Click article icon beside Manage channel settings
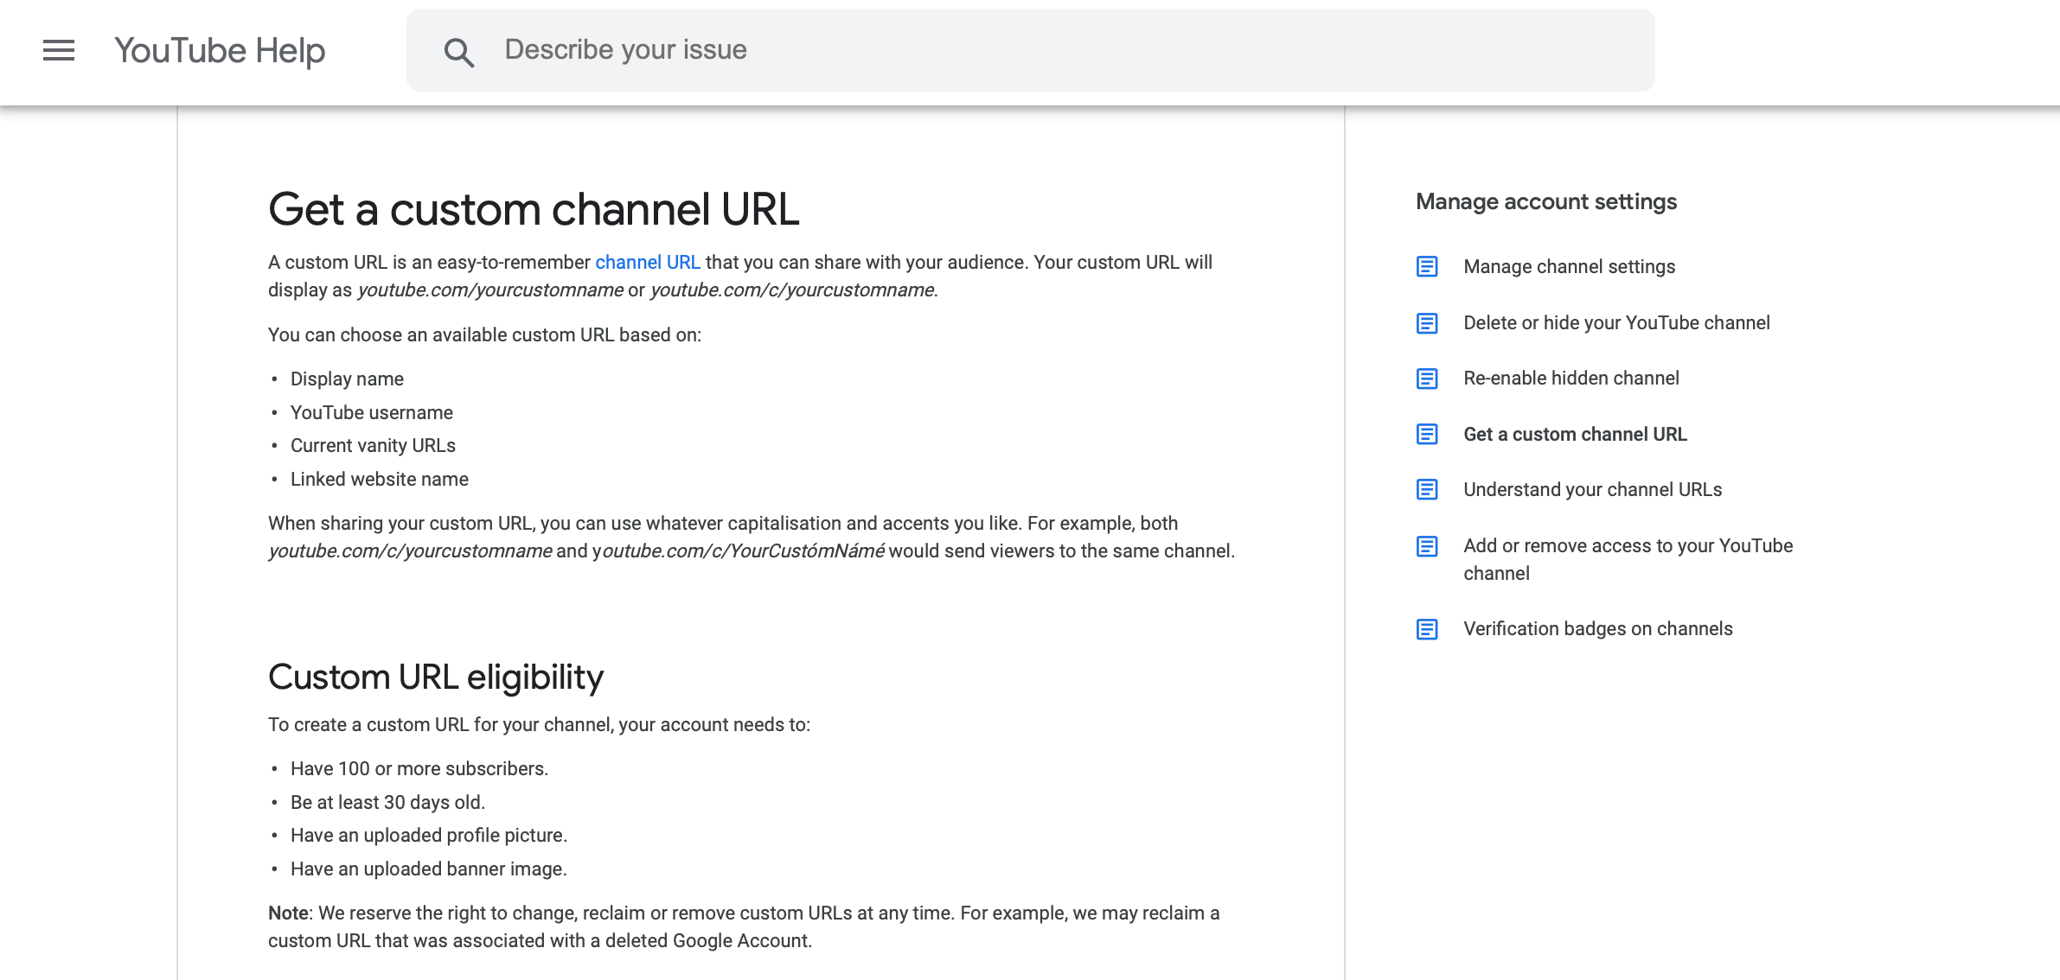Image resolution: width=2060 pixels, height=980 pixels. [1427, 266]
